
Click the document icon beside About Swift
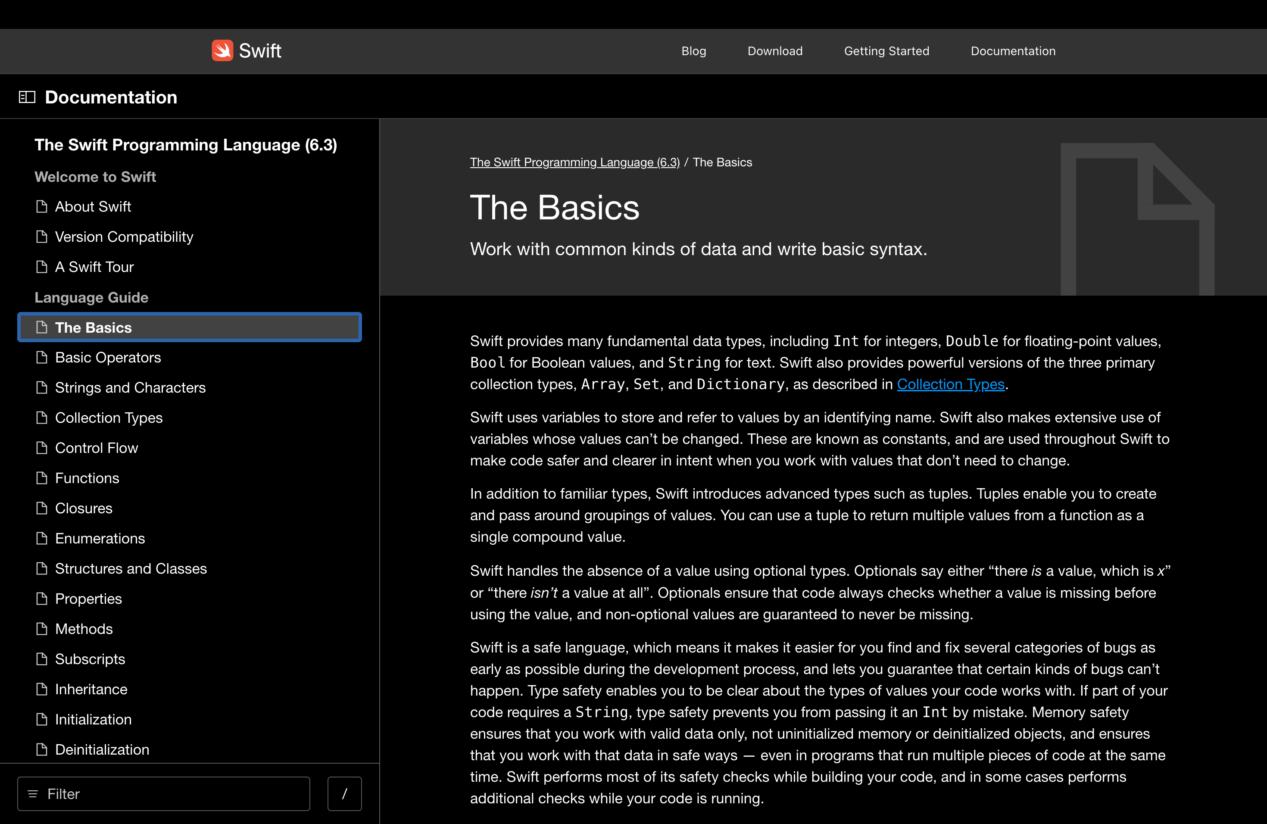coord(42,206)
